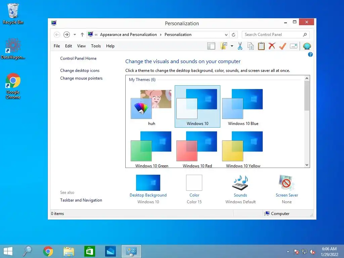
Task: Show hidden system tray icons
Action: (288, 252)
